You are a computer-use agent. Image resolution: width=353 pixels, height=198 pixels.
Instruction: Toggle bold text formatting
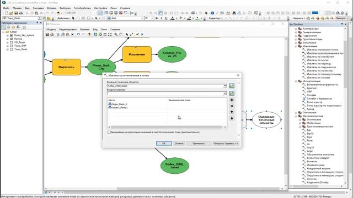[x=157, y=18]
